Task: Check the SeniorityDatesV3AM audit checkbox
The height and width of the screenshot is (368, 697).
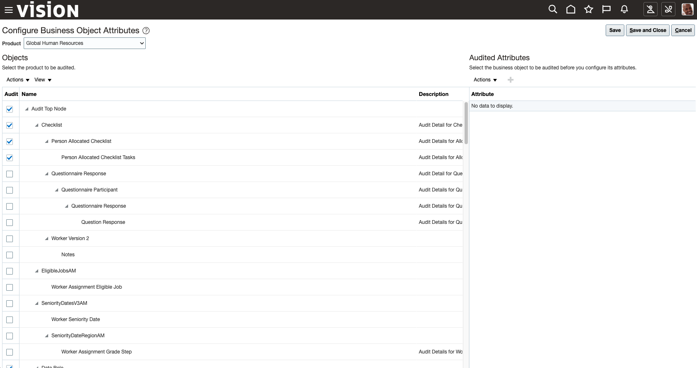Action: click(10, 304)
